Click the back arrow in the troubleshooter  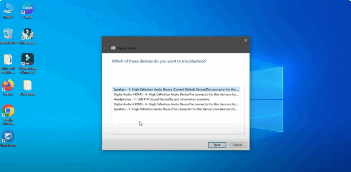(x=106, y=48)
